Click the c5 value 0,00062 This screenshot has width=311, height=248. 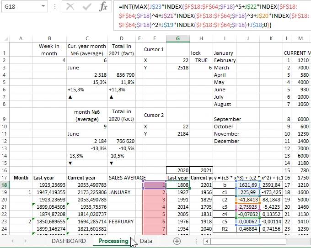(248, 222)
